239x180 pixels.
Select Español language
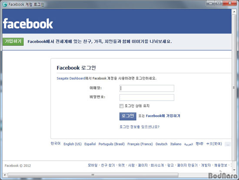(90, 144)
